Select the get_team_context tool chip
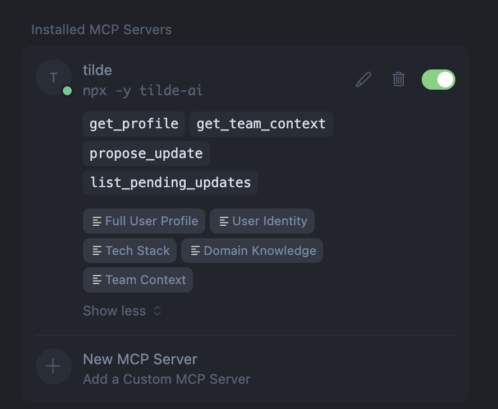498x409 pixels. pyautogui.click(x=261, y=124)
